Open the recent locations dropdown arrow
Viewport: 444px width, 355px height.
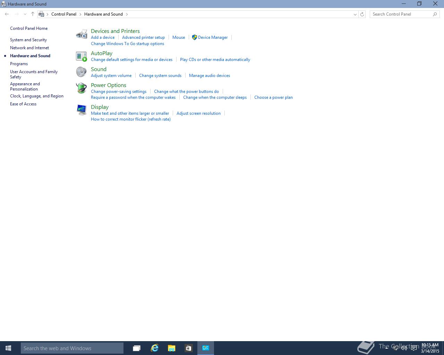(25, 14)
